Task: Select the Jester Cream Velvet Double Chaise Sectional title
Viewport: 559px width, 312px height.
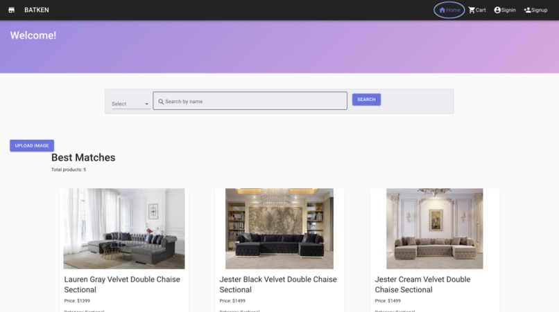Action: click(x=422, y=284)
